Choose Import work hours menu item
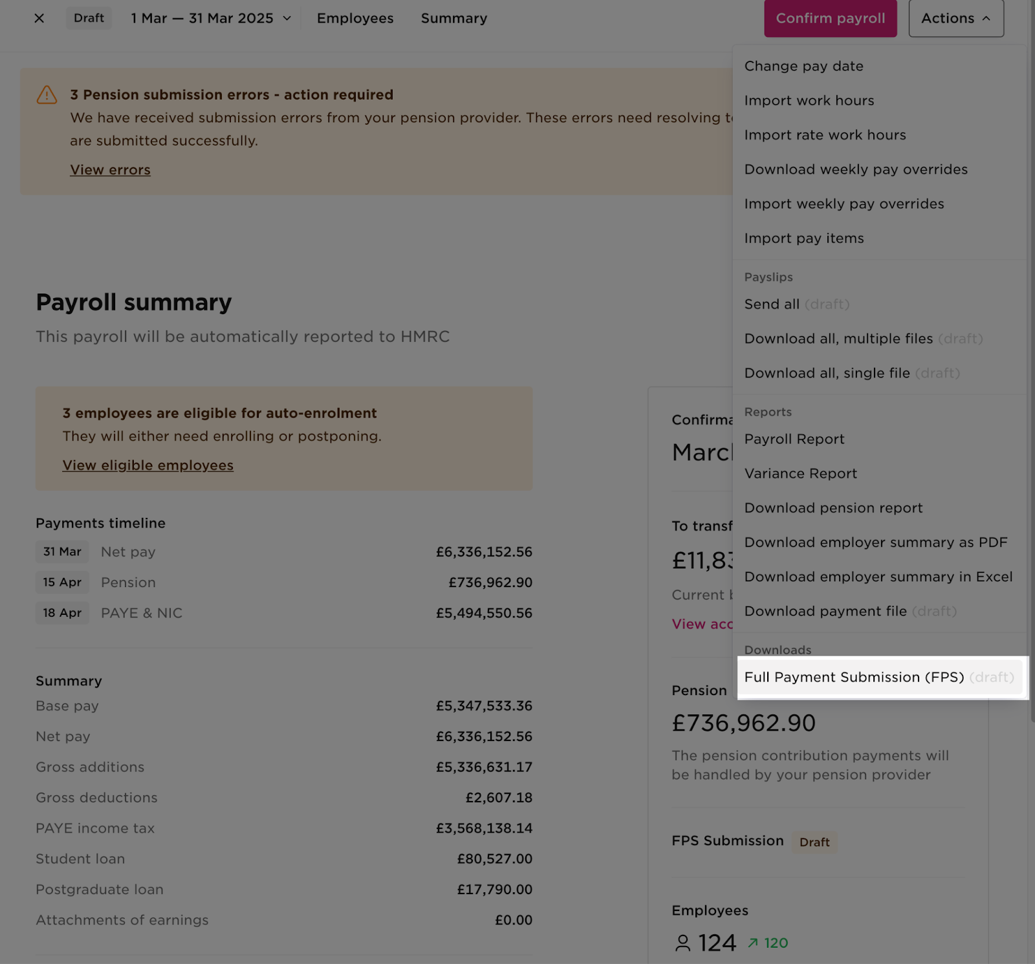Screen dimensions: 1035x964 pos(809,100)
